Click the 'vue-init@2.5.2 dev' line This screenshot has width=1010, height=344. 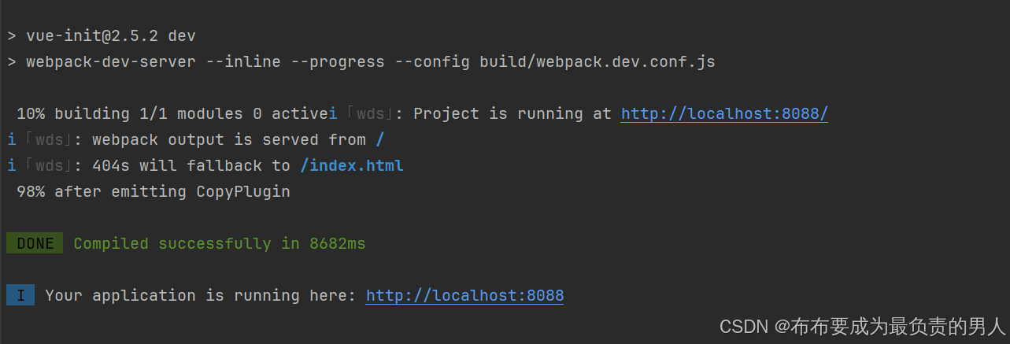[101, 35]
